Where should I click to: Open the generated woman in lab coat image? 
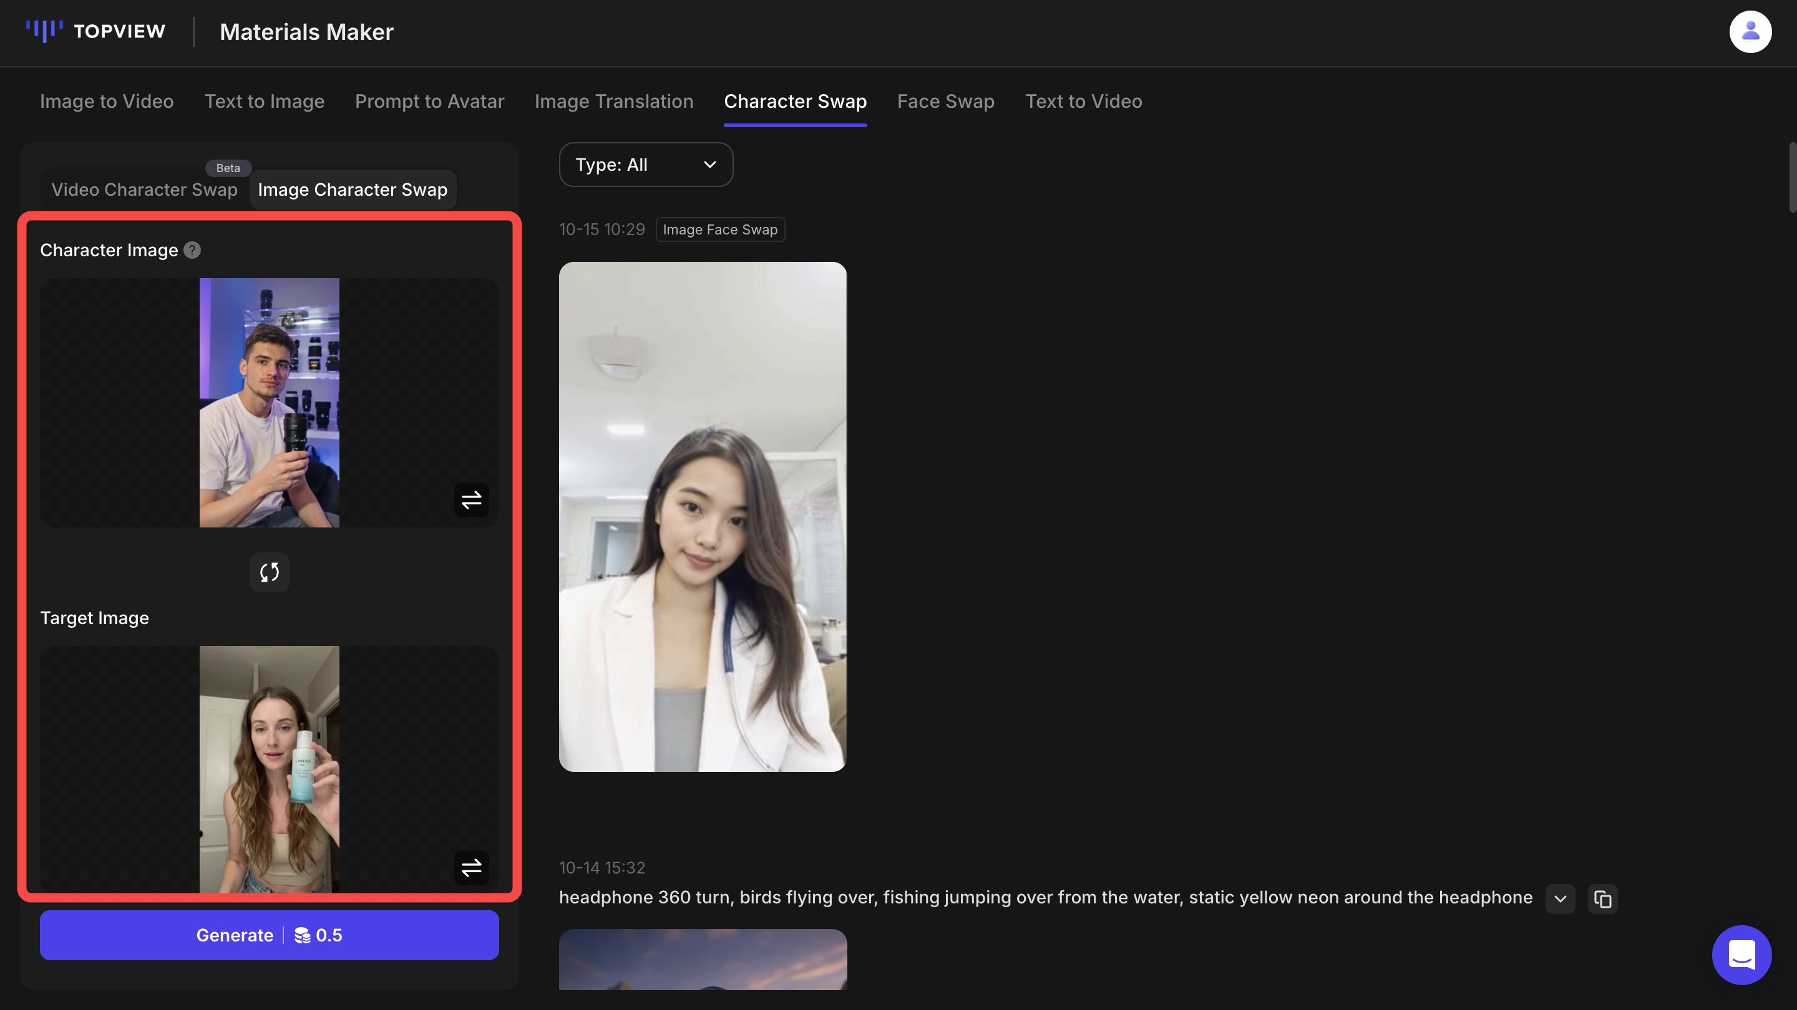(x=703, y=516)
